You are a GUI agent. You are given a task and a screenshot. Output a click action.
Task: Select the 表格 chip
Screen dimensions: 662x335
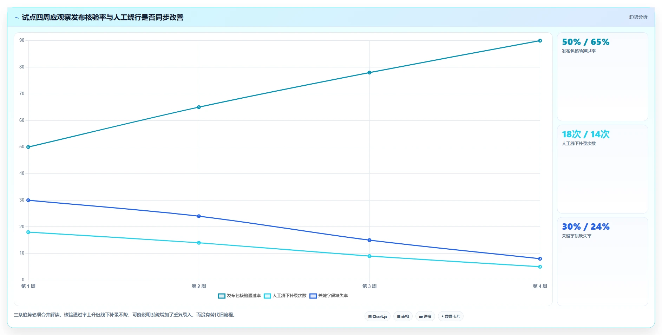coord(403,316)
